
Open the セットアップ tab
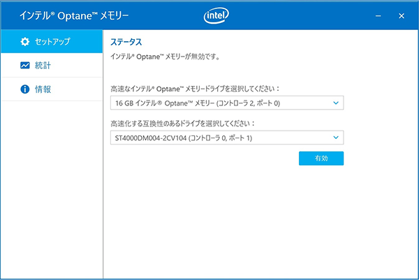coord(52,41)
